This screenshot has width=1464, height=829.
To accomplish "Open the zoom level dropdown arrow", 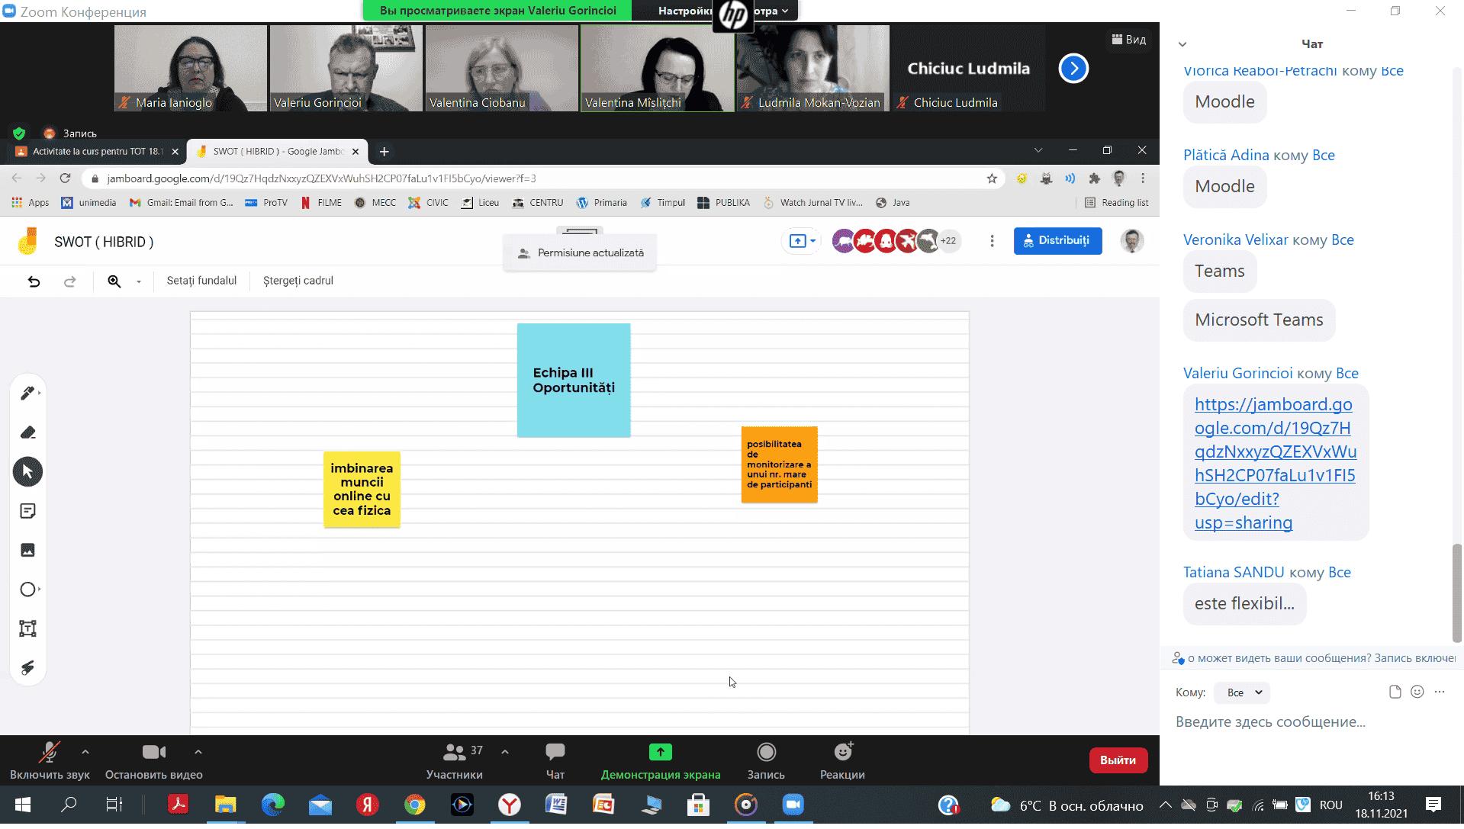I will [x=138, y=281].
